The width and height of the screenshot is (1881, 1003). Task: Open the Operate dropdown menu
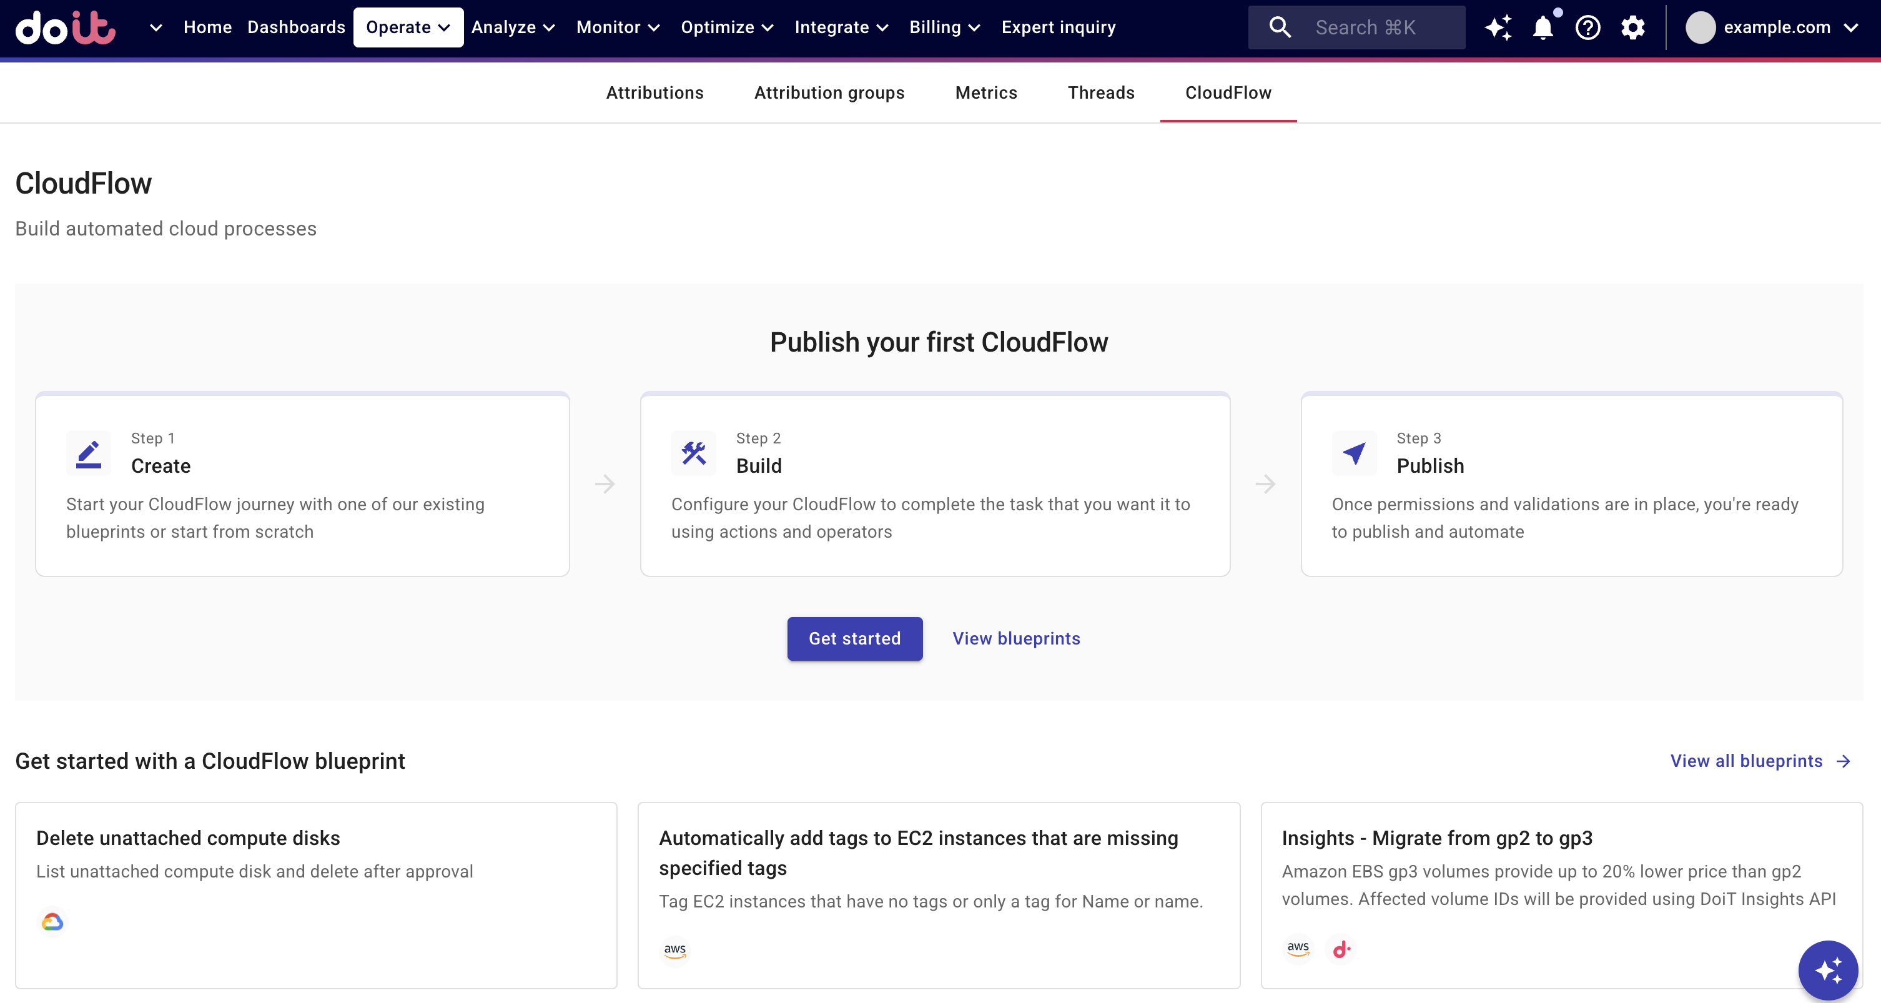408,27
